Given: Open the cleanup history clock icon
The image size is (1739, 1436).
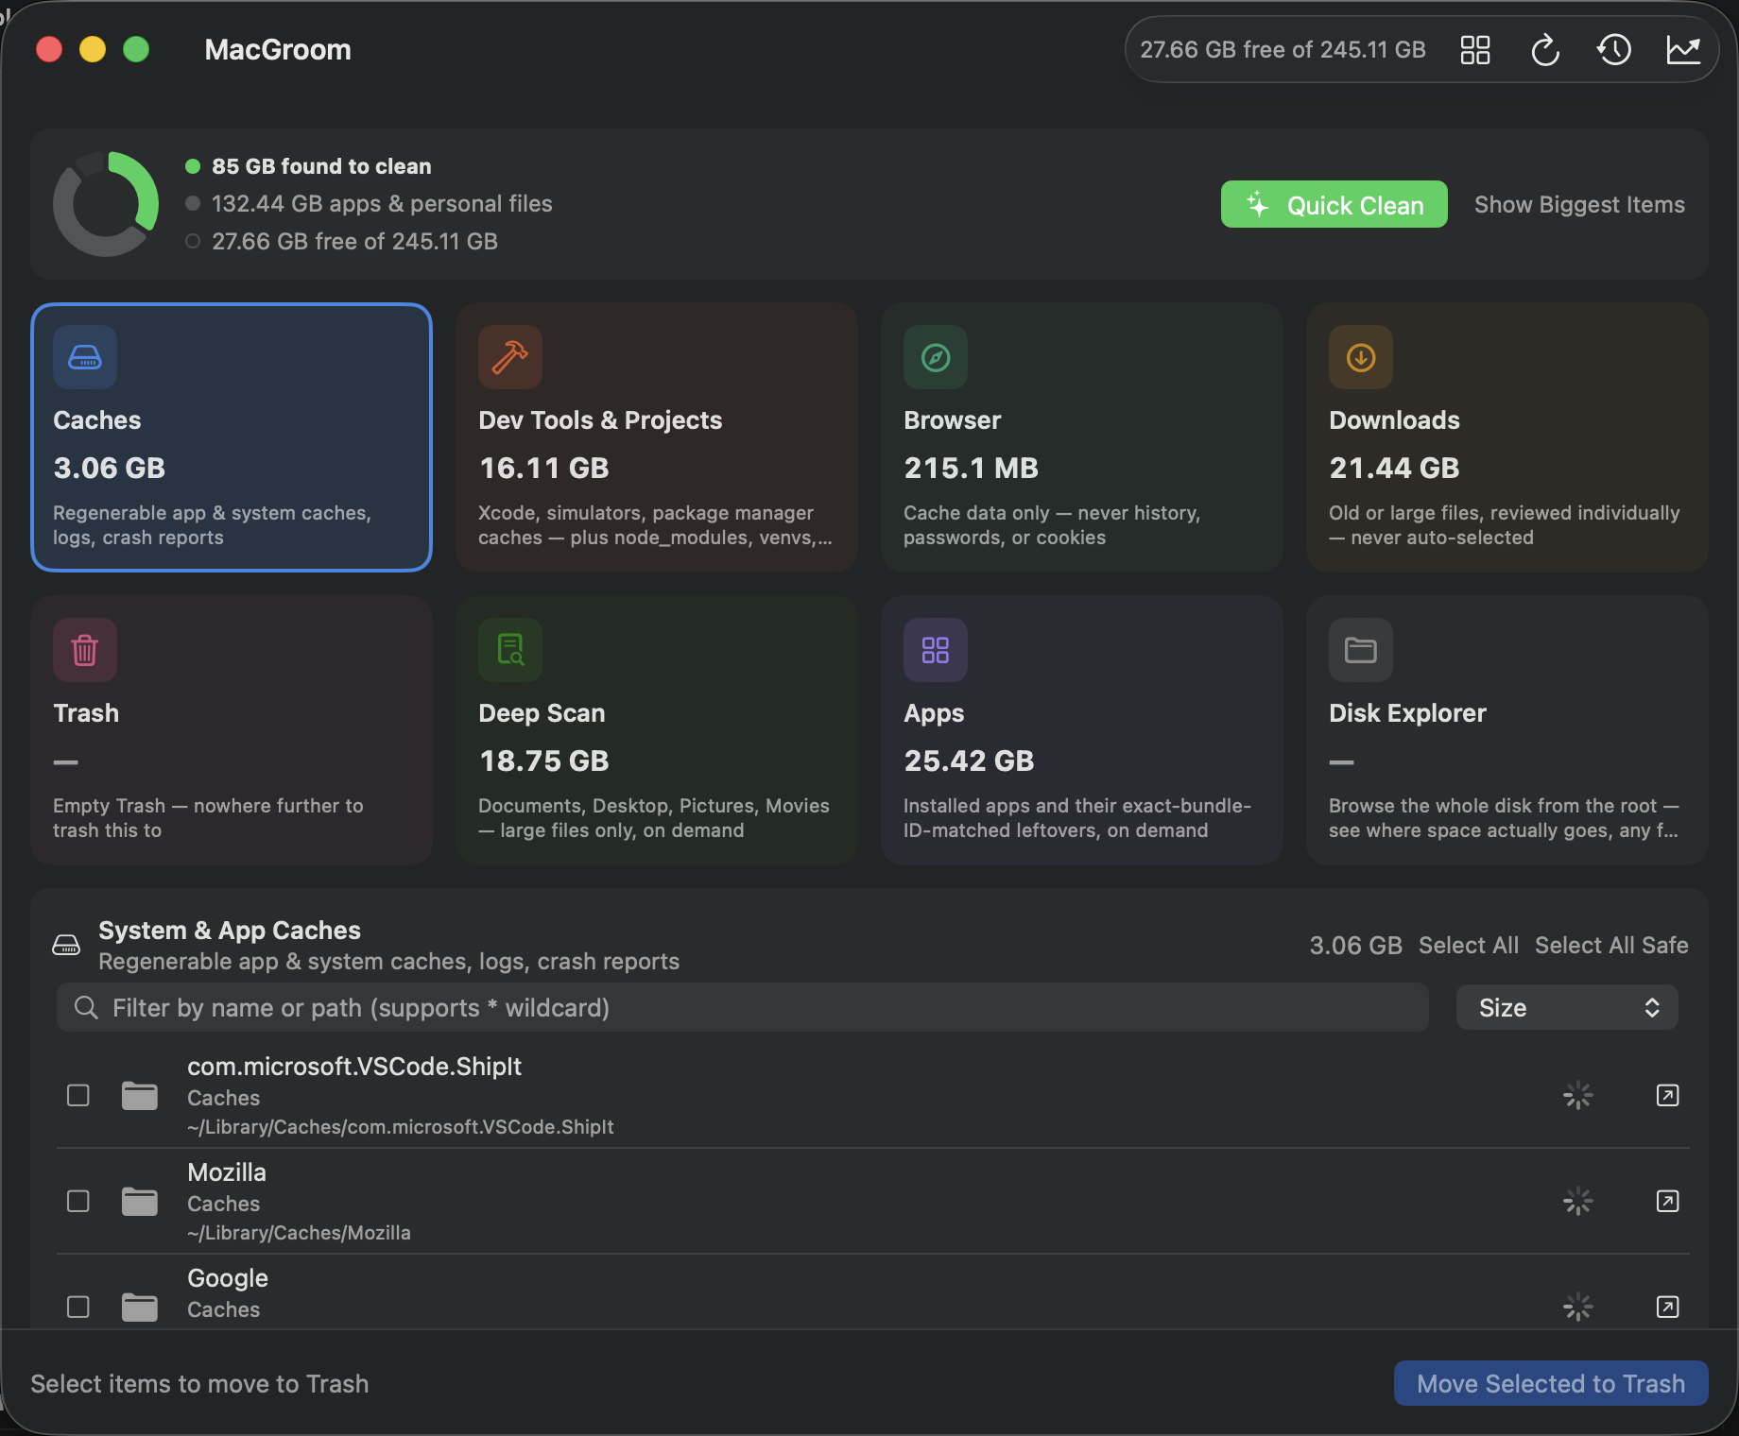Looking at the screenshot, I should click(x=1613, y=50).
